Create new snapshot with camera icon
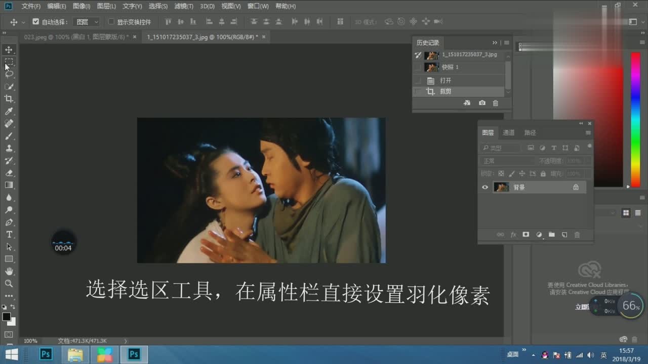The image size is (648, 364). coord(482,103)
